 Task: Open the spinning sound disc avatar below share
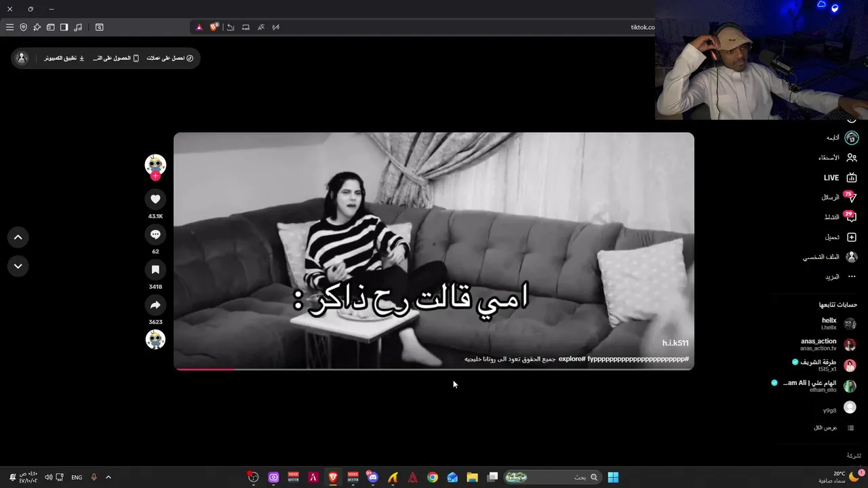coord(155,339)
